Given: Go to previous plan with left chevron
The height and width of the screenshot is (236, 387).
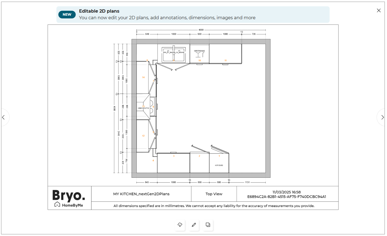Looking at the screenshot, I should [x=4, y=117].
